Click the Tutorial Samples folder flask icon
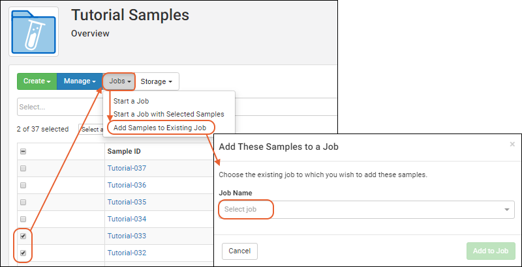522x267 pixels. pyautogui.click(x=33, y=31)
